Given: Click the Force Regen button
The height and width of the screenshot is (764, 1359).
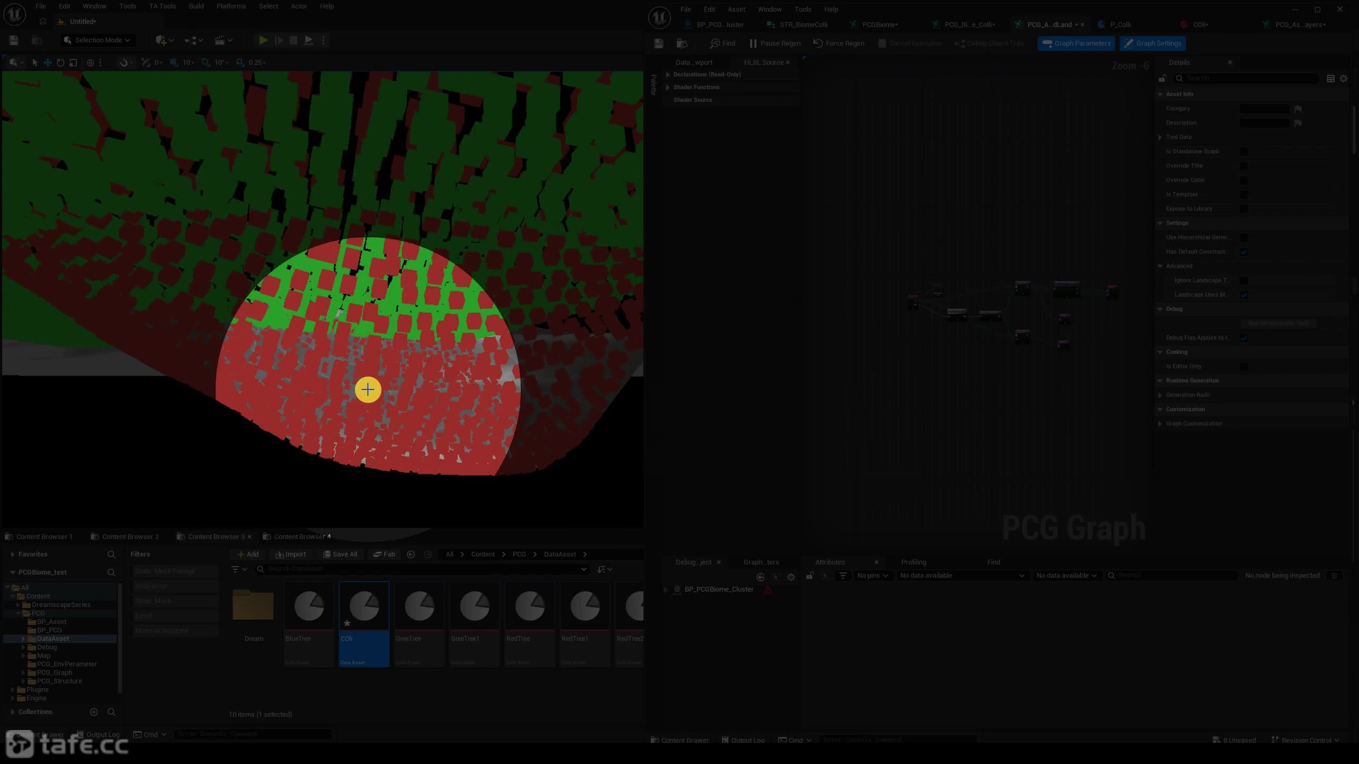Looking at the screenshot, I should [x=839, y=44].
